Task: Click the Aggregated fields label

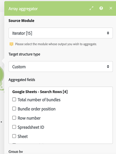Action: [22, 80]
